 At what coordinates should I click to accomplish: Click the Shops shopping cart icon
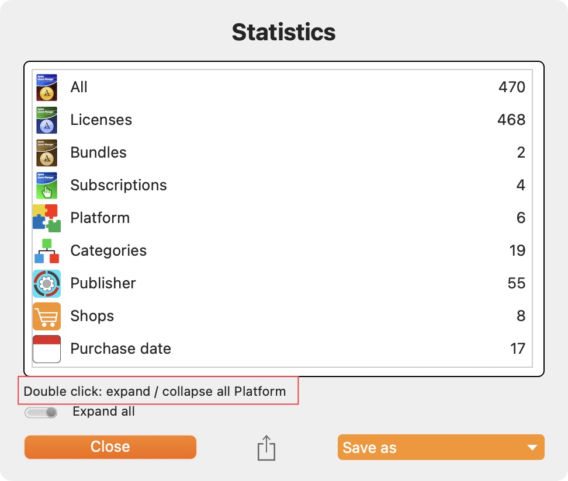pos(47,316)
